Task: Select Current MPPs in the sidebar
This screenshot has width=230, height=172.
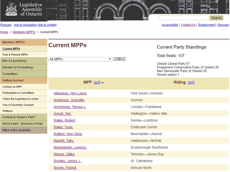Action: (24, 49)
